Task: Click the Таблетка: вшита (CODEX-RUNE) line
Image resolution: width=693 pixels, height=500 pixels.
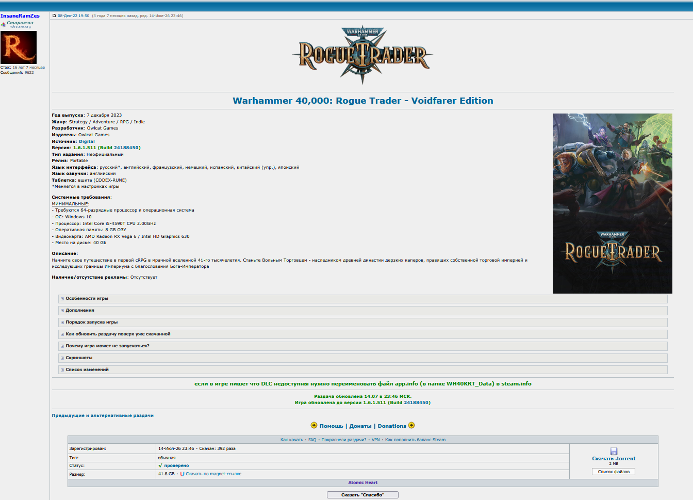Action: (x=89, y=181)
